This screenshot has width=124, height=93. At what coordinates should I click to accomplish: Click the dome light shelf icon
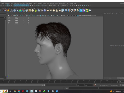click(x=48, y=11)
